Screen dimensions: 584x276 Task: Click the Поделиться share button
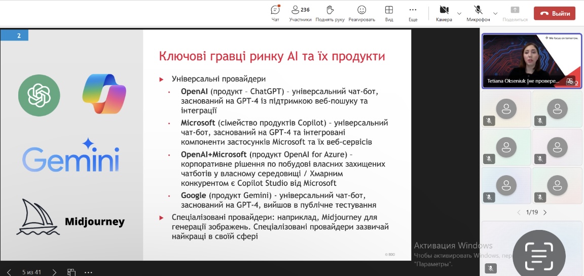click(x=515, y=13)
